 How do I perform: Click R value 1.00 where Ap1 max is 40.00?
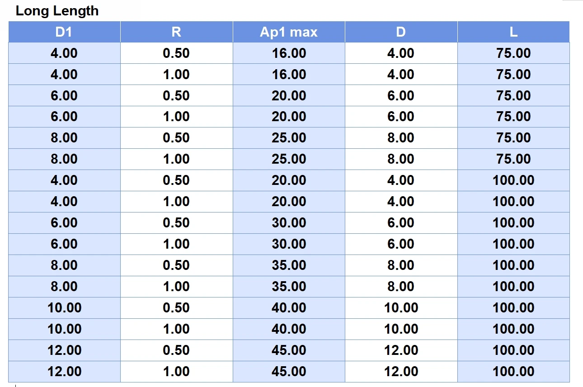coord(176,329)
